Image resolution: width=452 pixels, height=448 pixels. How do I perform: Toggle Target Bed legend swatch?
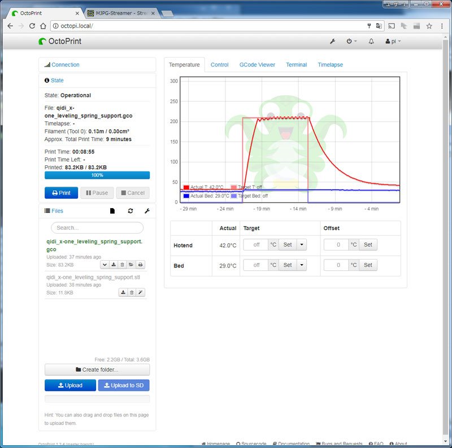234,196
